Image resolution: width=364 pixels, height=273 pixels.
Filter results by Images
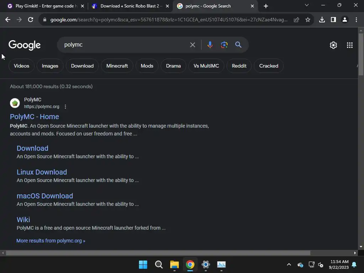pos(50,66)
